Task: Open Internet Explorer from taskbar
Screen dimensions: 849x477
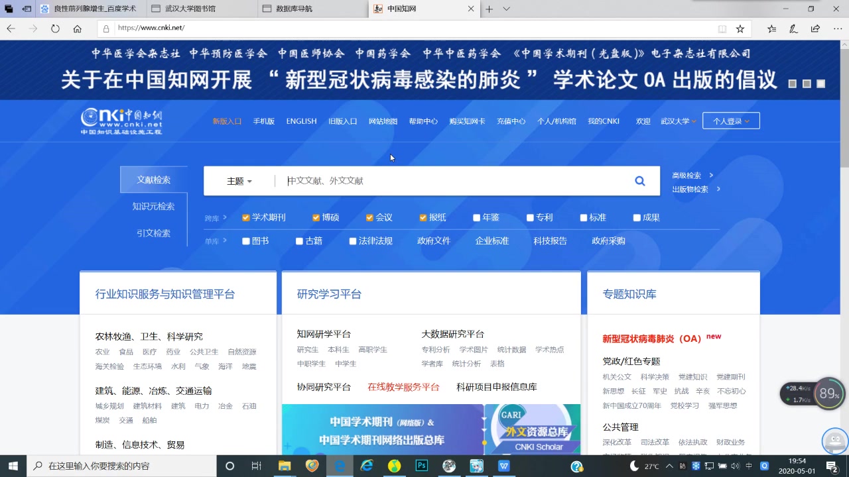Action: click(367, 466)
